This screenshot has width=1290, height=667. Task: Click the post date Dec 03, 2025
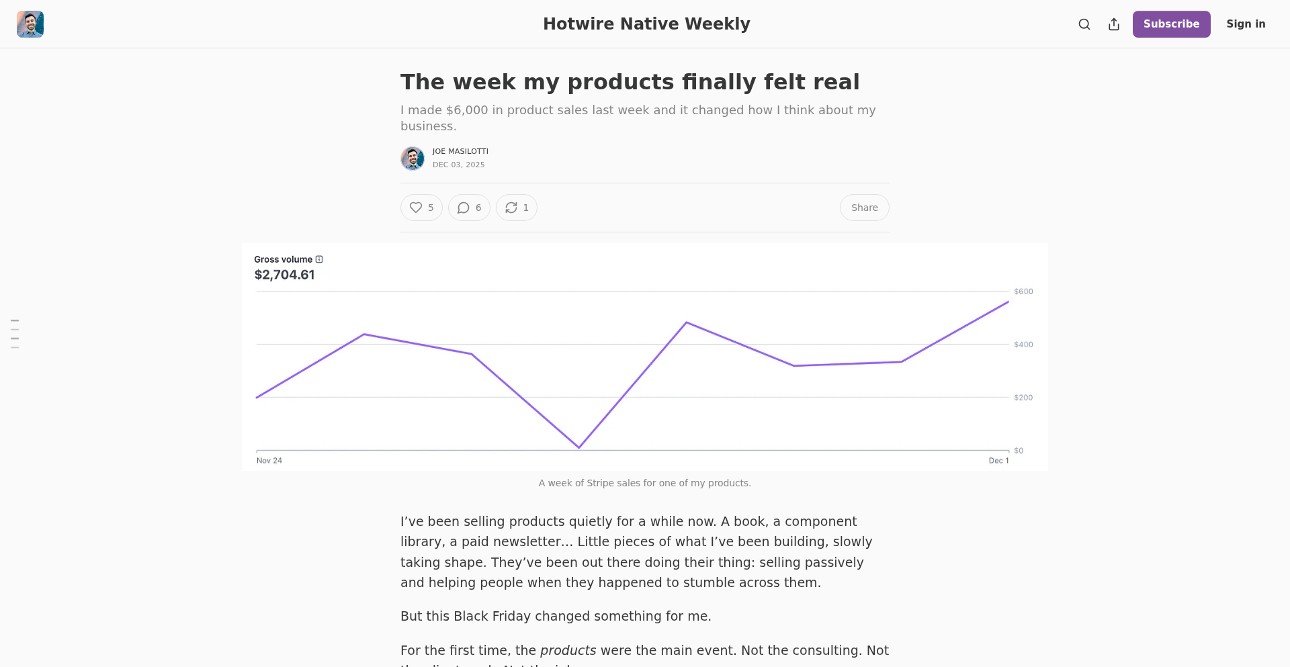(x=458, y=165)
